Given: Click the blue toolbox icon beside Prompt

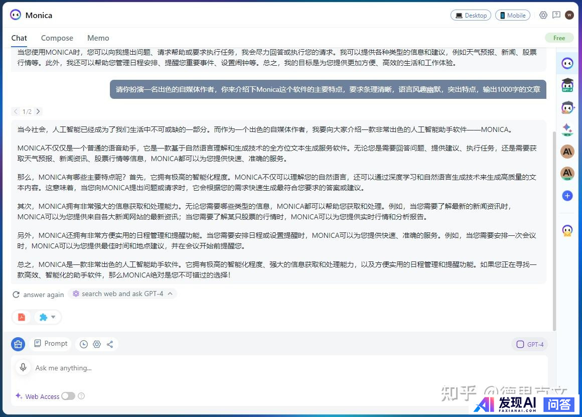Looking at the screenshot, I should point(18,344).
